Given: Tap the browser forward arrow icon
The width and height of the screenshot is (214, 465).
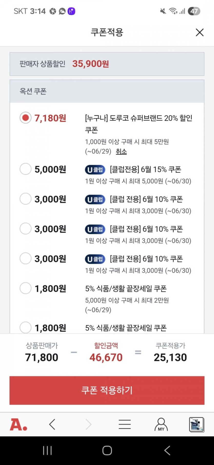Looking at the screenshot, I should pyautogui.click(x=88, y=424).
